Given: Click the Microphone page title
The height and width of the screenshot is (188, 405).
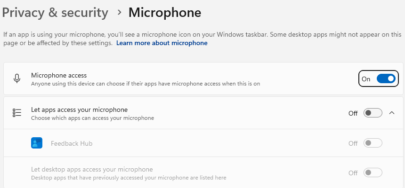Looking at the screenshot, I should click(165, 13).
